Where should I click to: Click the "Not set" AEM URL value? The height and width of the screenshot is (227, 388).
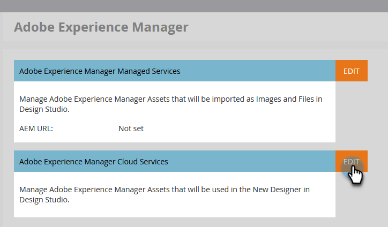coord(131,128)
